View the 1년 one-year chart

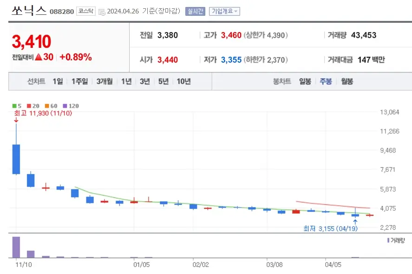coord(126,81)
